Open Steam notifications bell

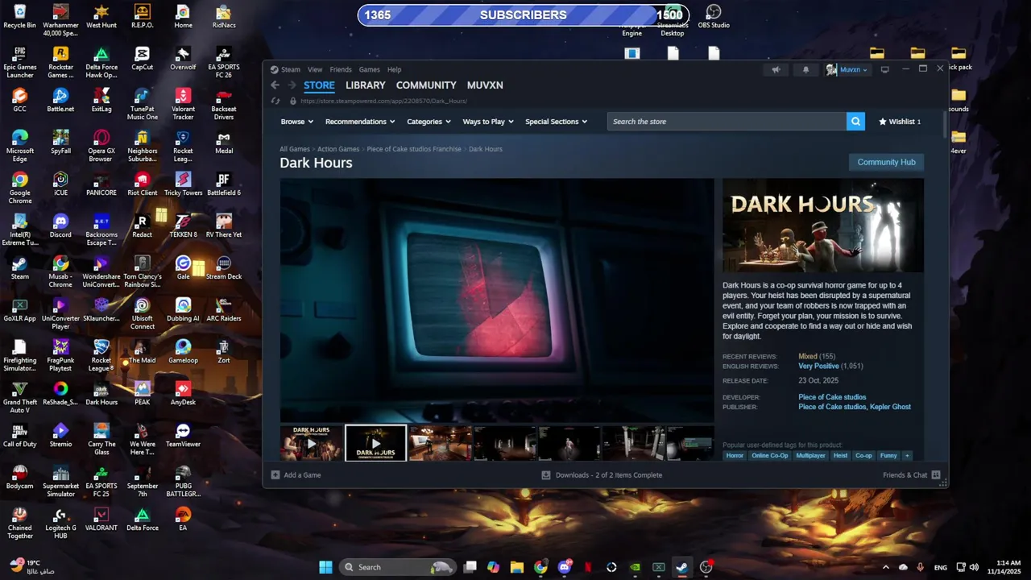pos(805,70)
